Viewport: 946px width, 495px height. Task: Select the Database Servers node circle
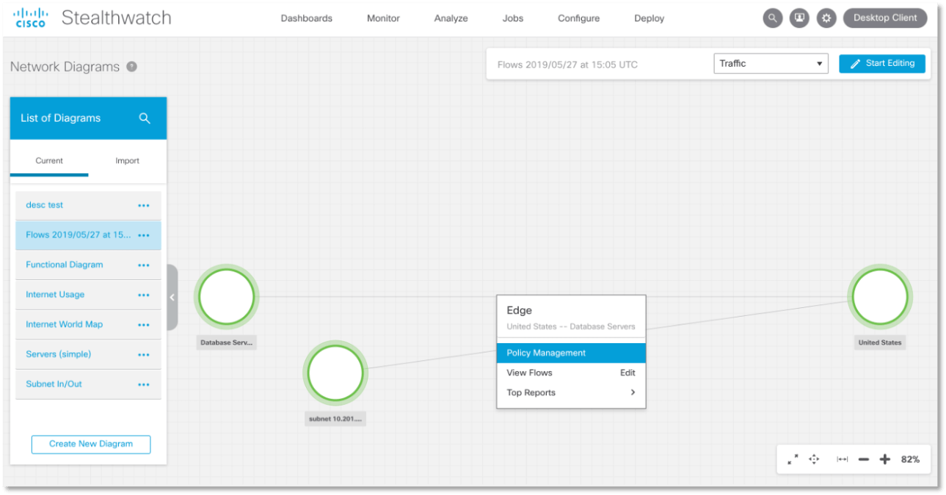pos(227,297)
